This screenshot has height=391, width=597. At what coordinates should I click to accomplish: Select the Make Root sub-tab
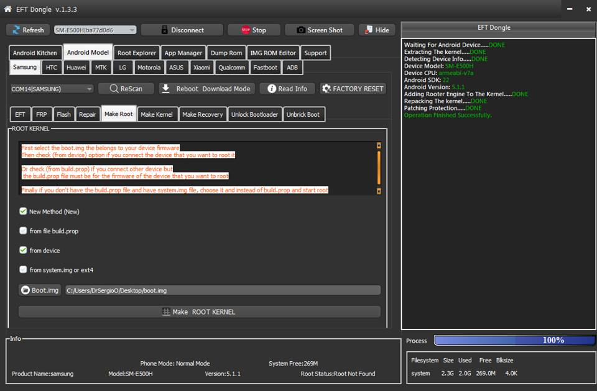pyautogui.click(x=118, y=114)
